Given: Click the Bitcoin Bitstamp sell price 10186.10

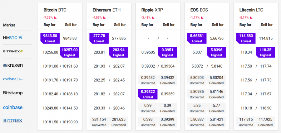Looking at the screenshot, I should click(x=70, y=94).
